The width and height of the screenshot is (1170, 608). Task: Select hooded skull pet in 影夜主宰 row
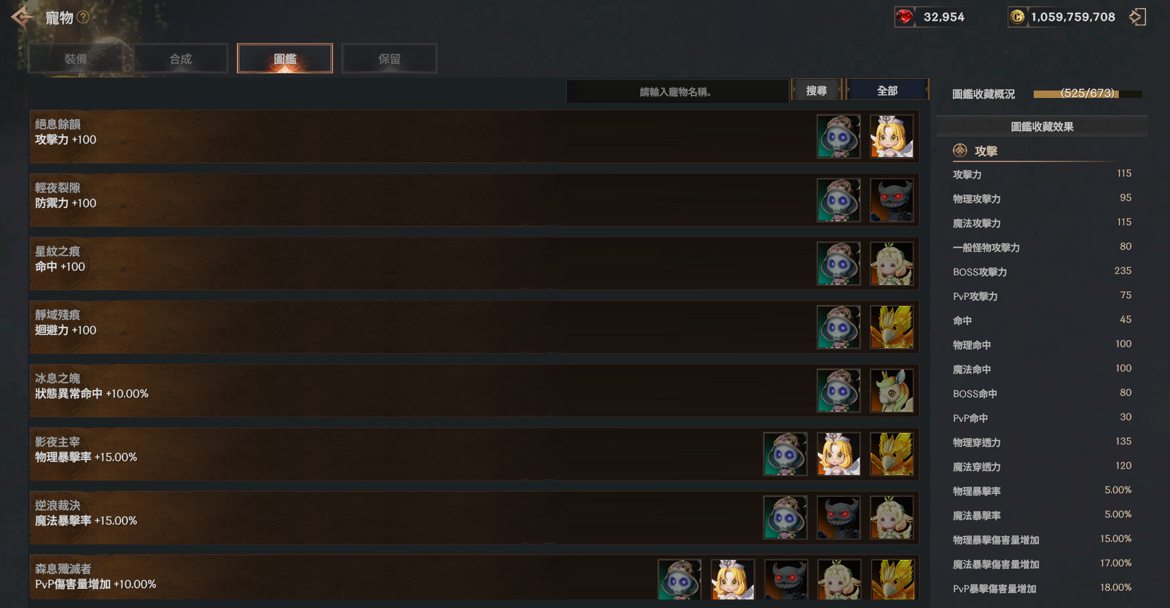pos(785,454)
